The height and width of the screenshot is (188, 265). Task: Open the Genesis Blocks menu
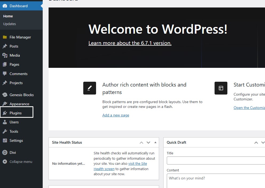(x=21, y=95)
